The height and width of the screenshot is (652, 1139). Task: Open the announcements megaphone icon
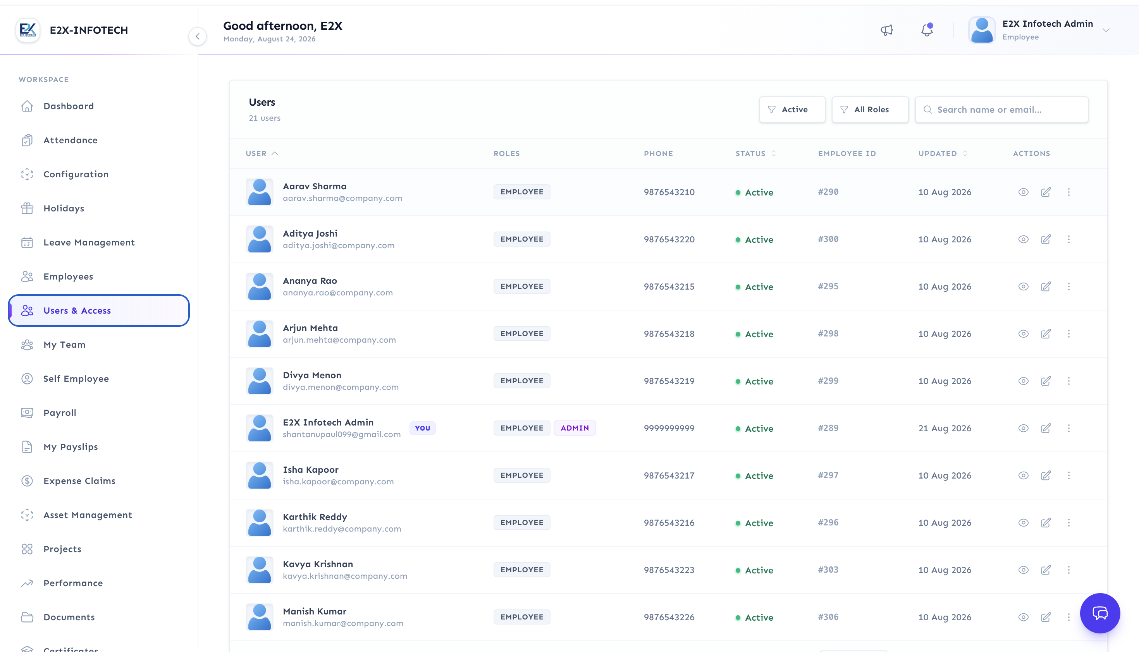pos(887,30)
